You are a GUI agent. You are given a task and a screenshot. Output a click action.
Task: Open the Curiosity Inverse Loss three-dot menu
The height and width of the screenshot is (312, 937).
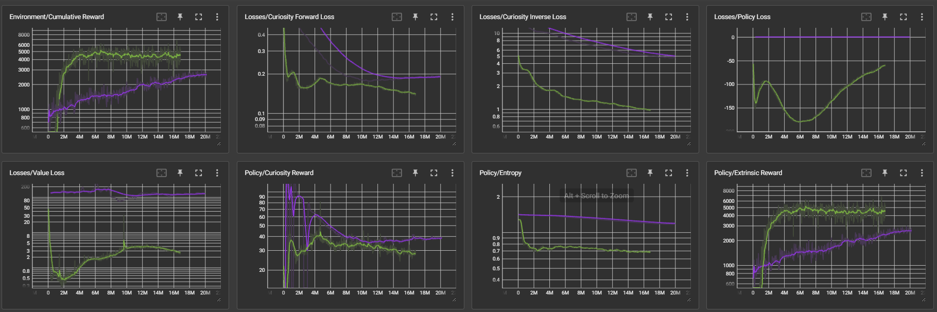click(687, 17)
